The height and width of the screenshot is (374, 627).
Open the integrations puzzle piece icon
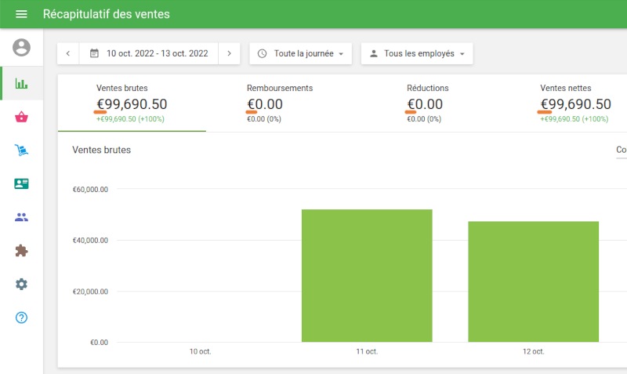coord(21,251)
